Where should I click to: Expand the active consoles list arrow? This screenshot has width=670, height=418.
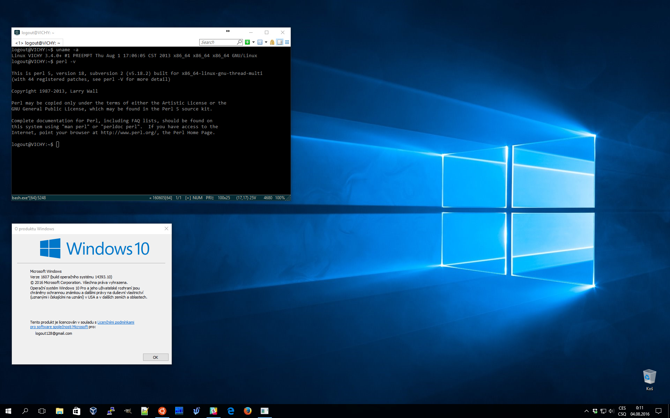pos(266,42)
